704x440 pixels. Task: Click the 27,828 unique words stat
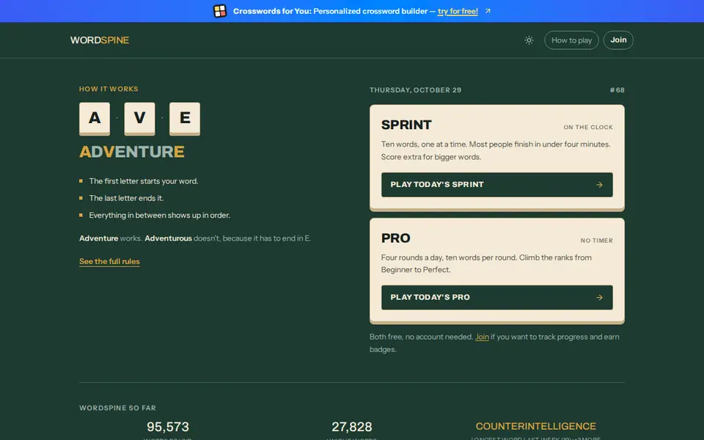351,427
